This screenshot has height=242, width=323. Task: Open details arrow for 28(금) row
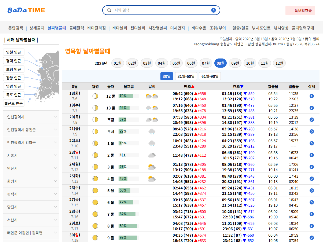pos(311,214)
